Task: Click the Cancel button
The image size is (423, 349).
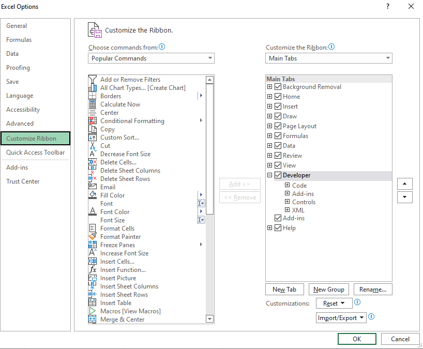Action: (400, 339)
